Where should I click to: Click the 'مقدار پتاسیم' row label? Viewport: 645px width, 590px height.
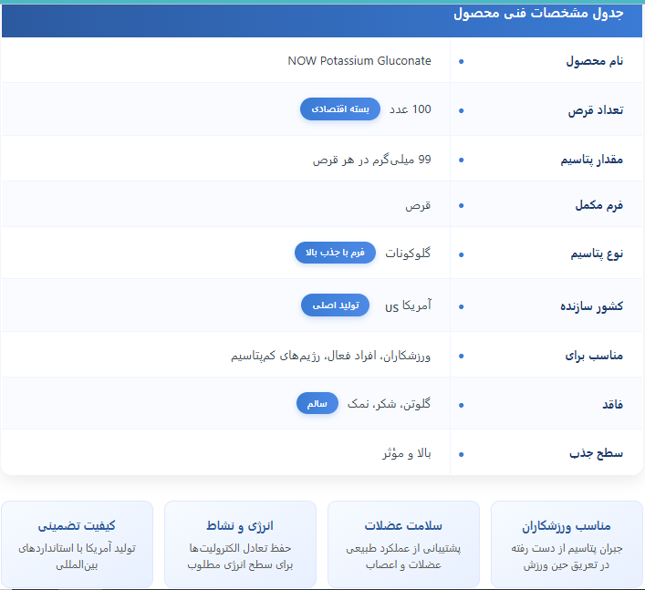591,160
